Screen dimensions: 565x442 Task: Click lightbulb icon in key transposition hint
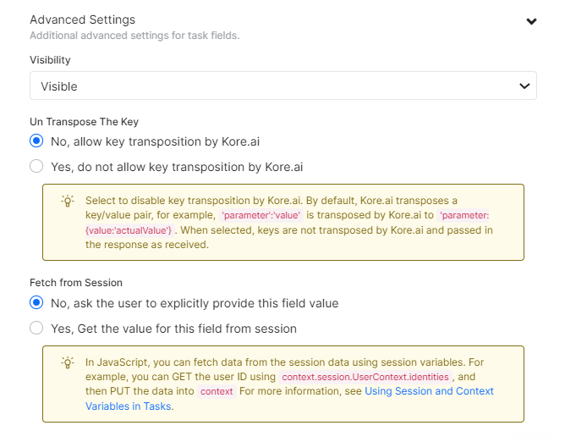click(67, 202)
